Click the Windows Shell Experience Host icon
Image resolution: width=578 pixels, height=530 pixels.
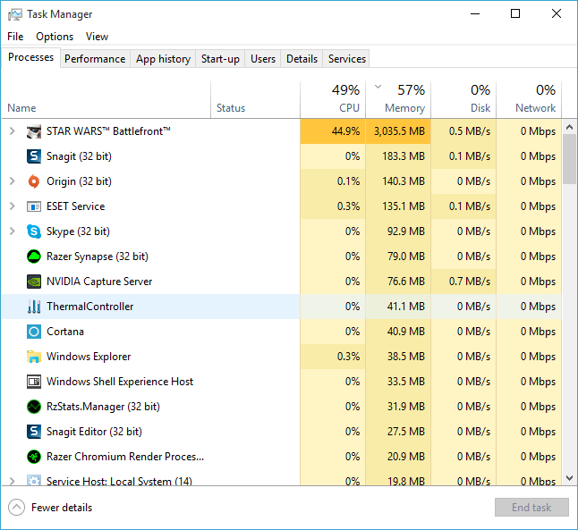coord(34,382)
